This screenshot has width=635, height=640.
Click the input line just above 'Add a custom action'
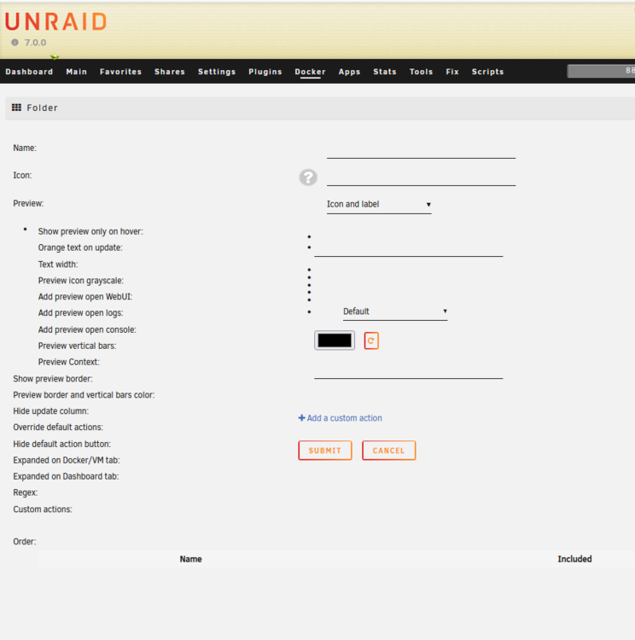pos(408,370)
